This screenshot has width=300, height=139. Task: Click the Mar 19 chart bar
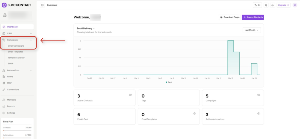point(230,58)
